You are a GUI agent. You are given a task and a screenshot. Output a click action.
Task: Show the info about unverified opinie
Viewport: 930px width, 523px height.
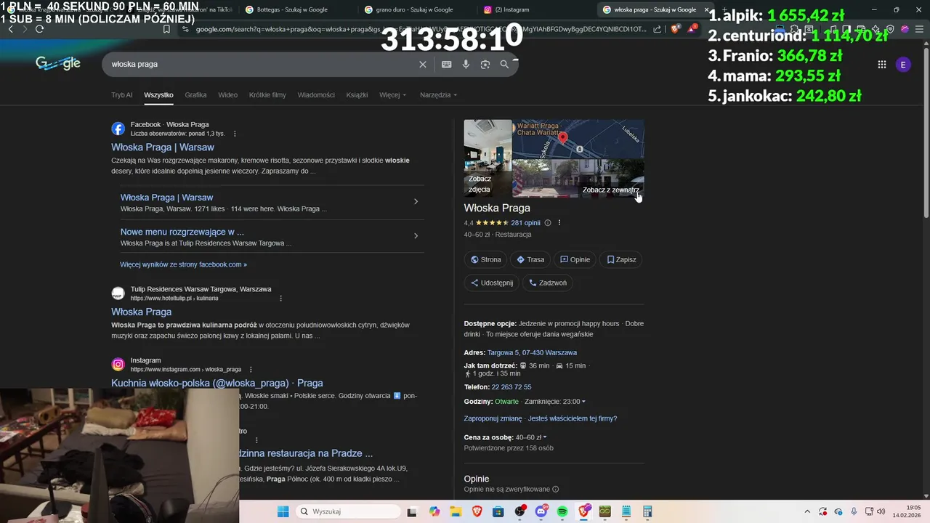coord(556,490)
